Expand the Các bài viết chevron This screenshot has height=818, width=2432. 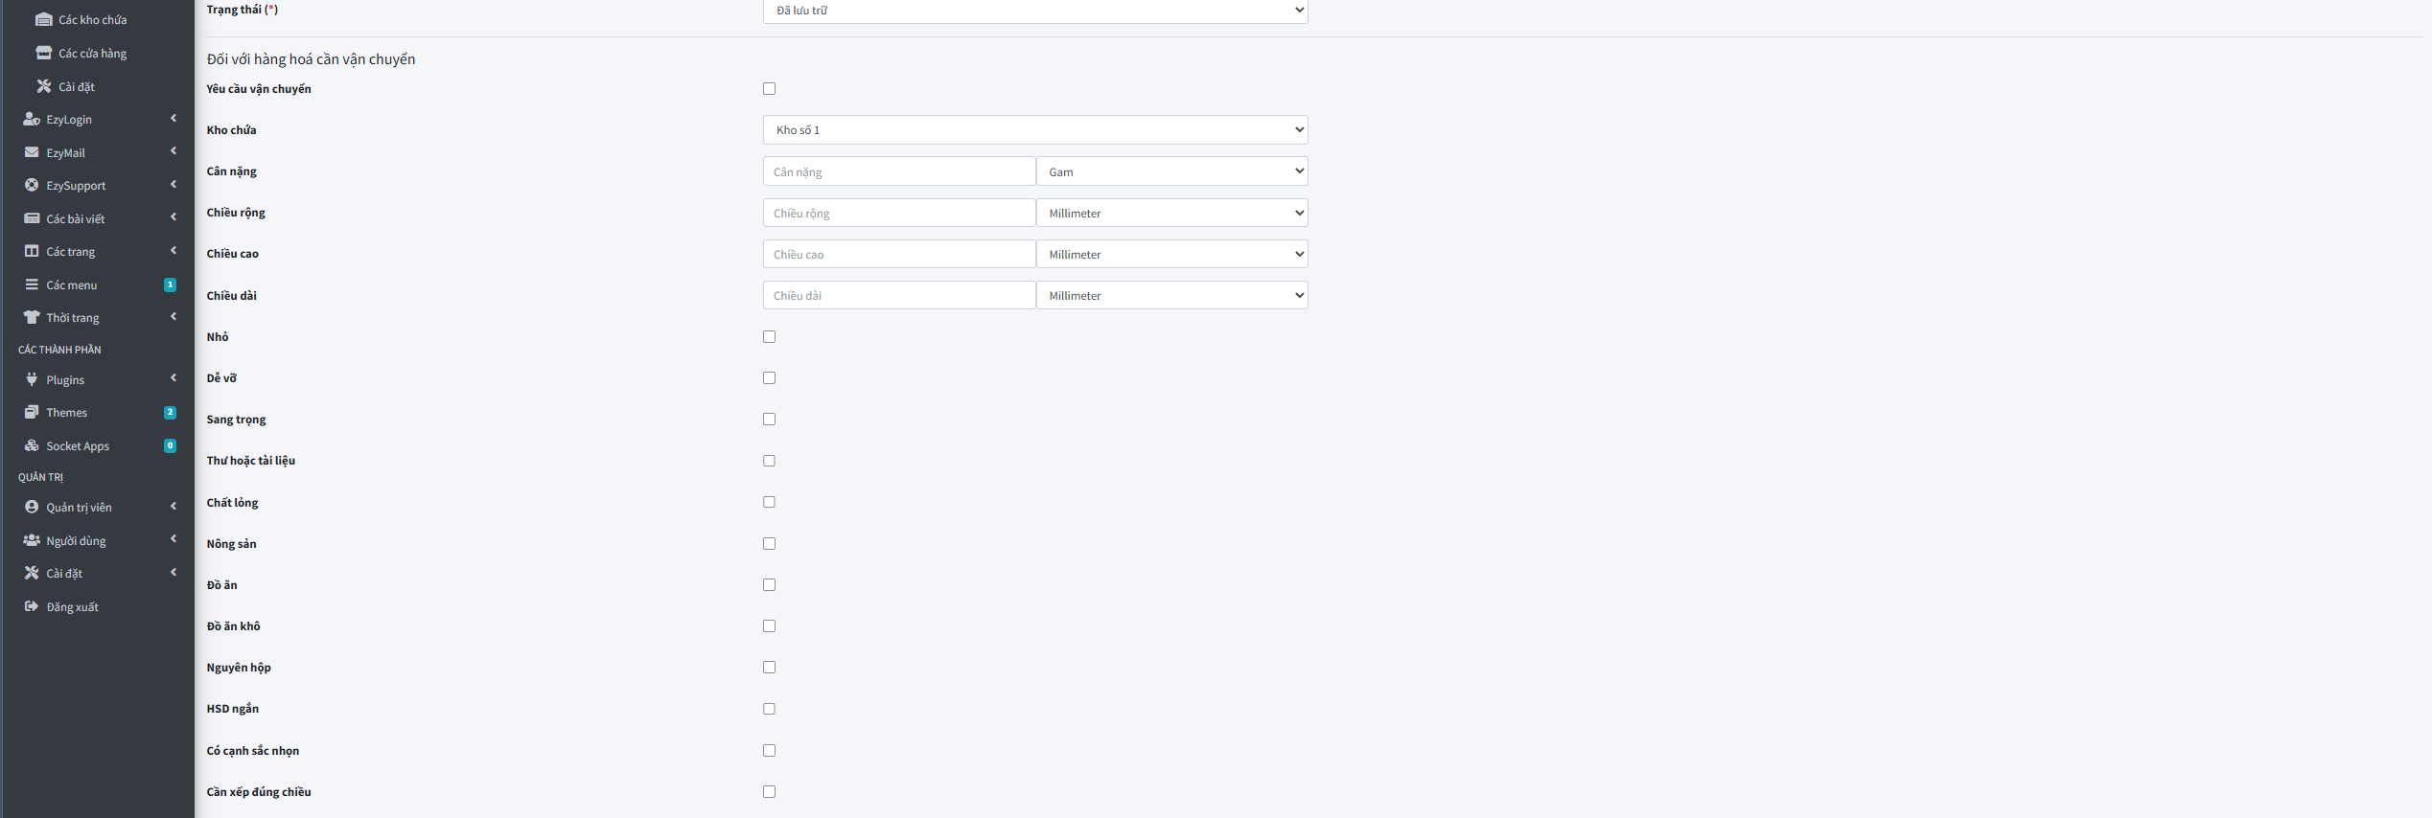(x=174, y=217)
